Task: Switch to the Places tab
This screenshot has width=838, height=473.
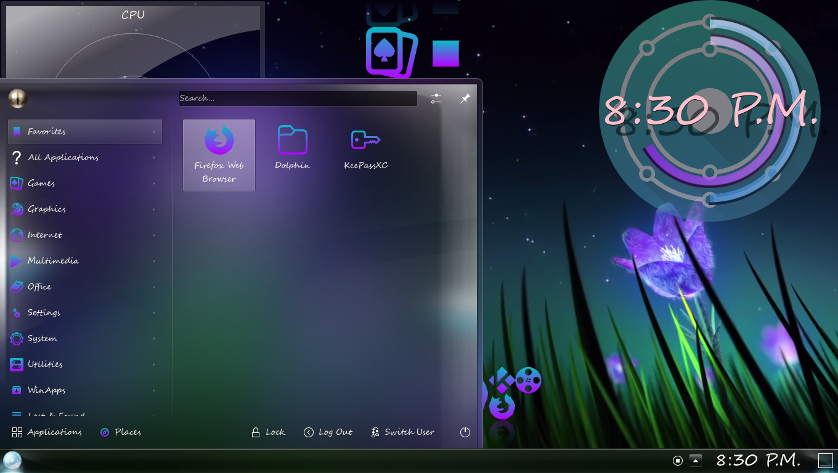Action: tap(121, 432)
